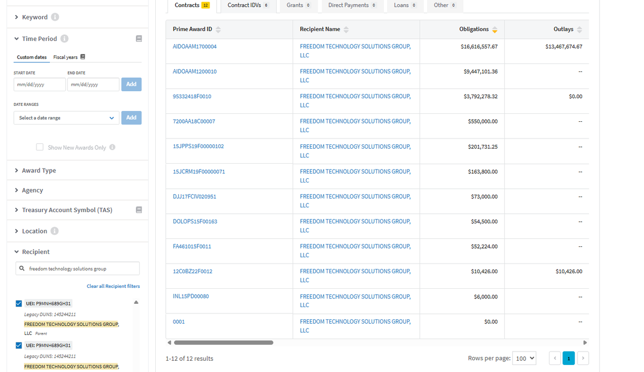
Task: Expand the Award Type filter section
Action: (x=39, y=170)
